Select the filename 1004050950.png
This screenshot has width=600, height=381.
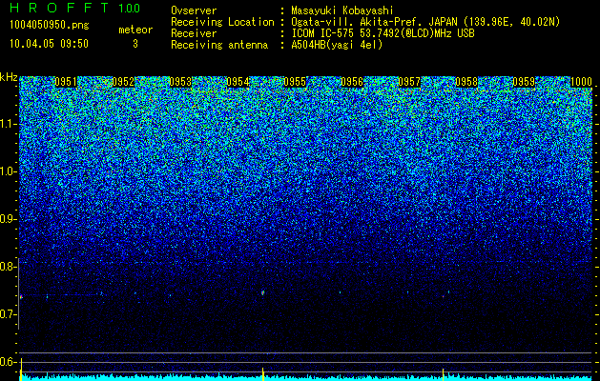[x=50, y=25]
